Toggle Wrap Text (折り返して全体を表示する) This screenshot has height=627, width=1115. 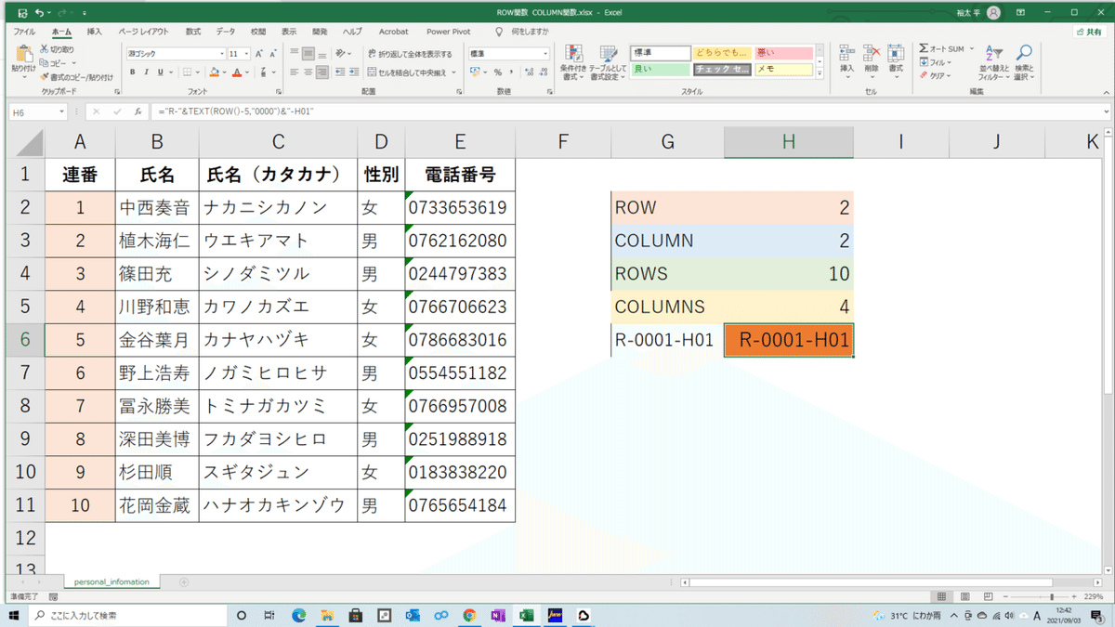pos(410,54)
